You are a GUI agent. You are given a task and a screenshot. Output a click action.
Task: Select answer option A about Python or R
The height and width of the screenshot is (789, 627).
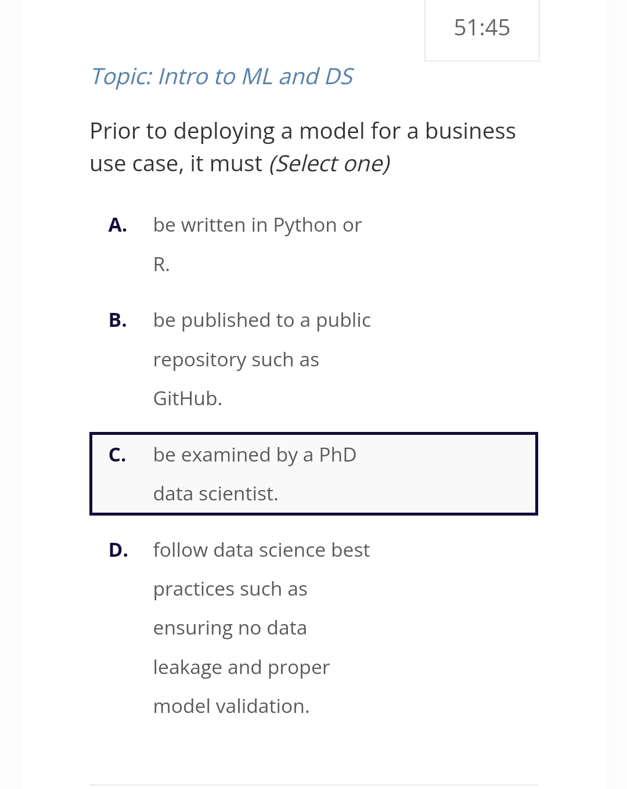[x=257, y=244]
